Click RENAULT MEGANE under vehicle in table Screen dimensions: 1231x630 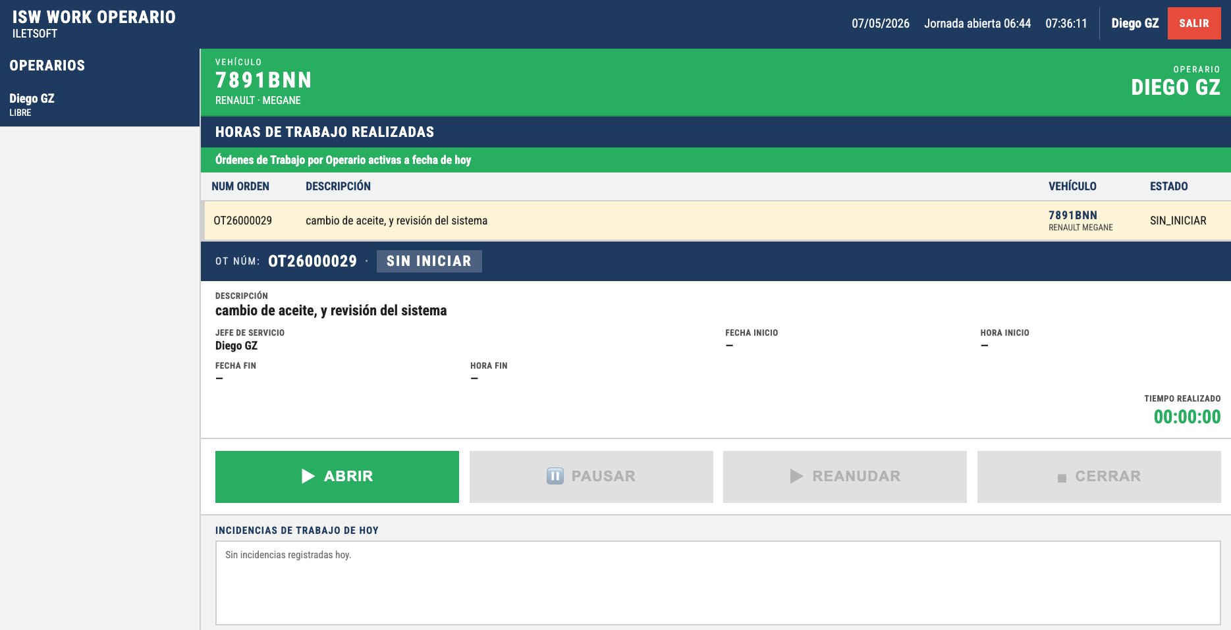(x=1080, y=228)
